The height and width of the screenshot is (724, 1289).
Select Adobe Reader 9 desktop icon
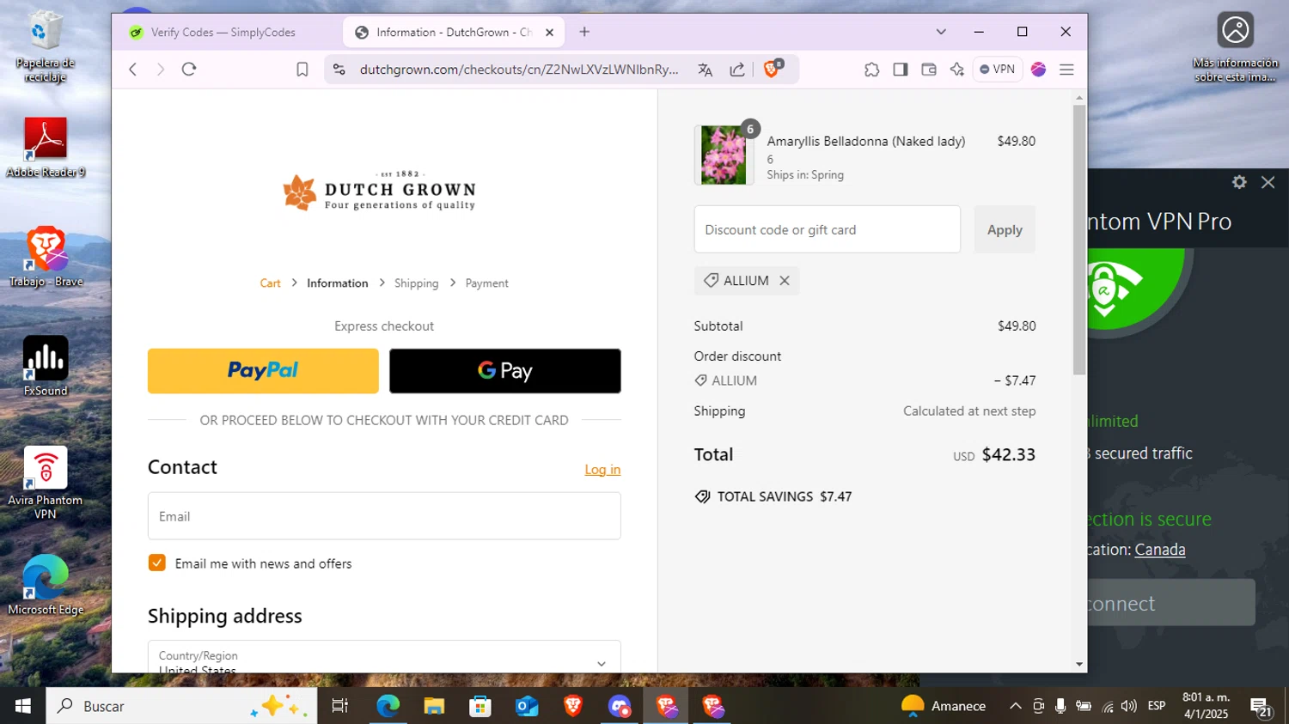tap(46, 148)
